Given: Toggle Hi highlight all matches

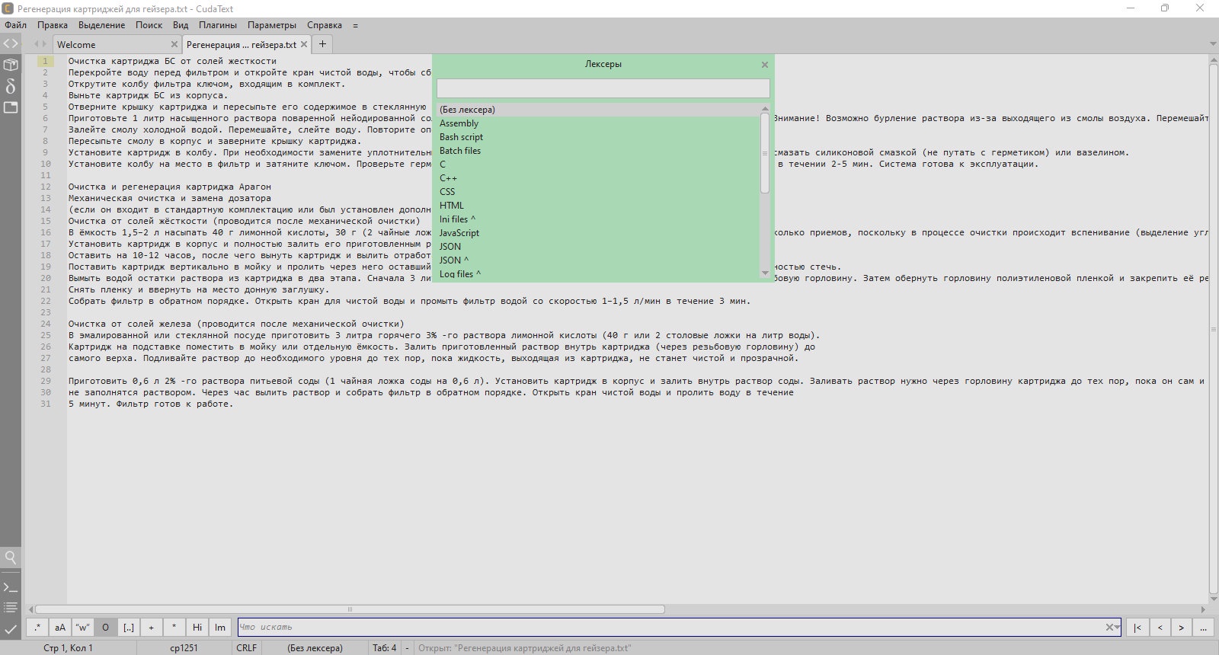Looking at the screenshot, I should [197, 628].
